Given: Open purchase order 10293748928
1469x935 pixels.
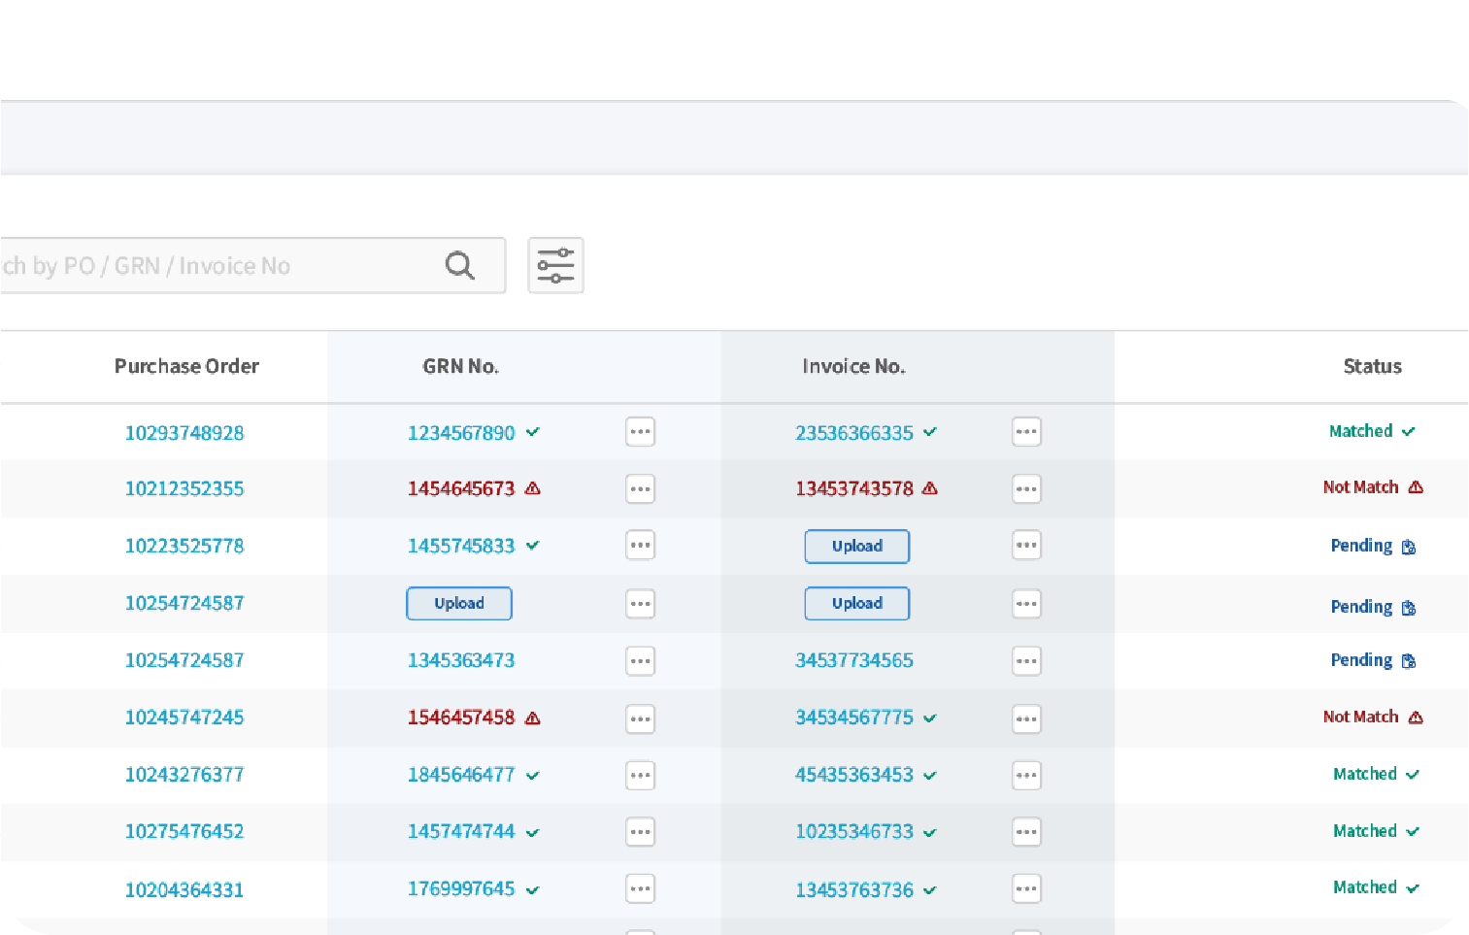Looking at the screenshot, I should click(184, 433).
